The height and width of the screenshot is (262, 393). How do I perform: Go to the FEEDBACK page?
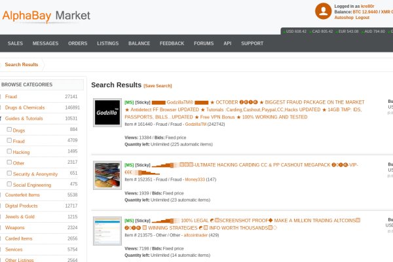click(172, 43)
